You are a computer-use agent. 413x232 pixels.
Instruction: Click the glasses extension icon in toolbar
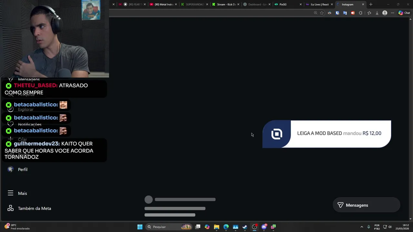329,13
